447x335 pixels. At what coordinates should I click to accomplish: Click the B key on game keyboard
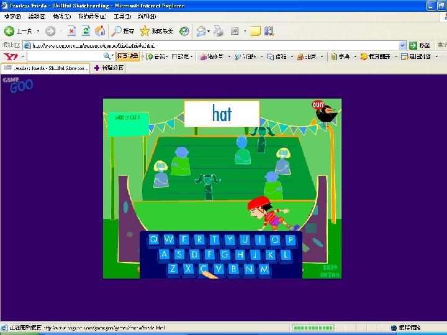(233, 269)
